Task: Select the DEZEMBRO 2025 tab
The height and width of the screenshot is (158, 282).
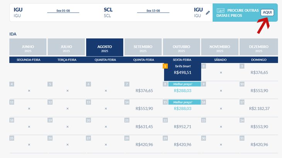Action: [x=258, y=47]
